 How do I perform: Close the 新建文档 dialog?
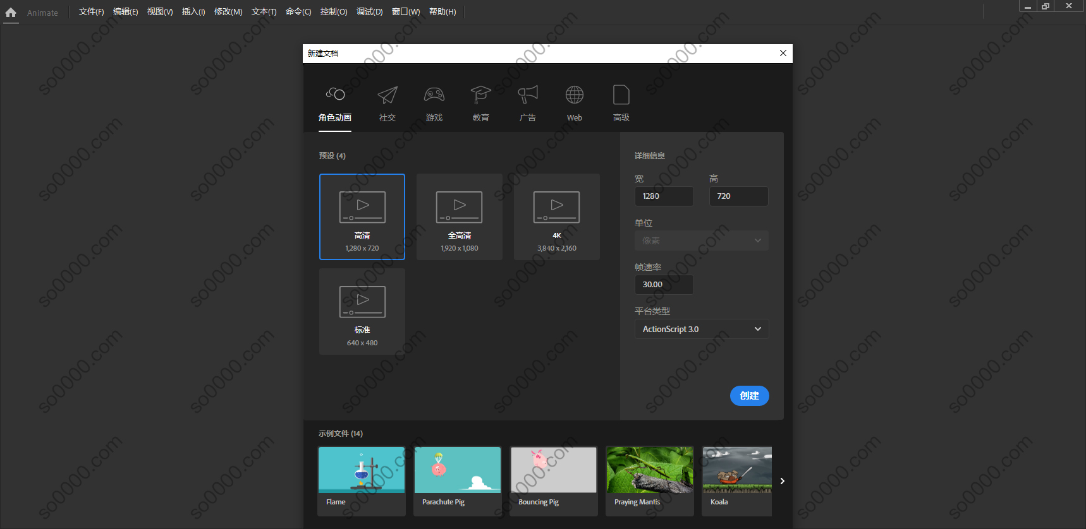click(x=783, y=53)
